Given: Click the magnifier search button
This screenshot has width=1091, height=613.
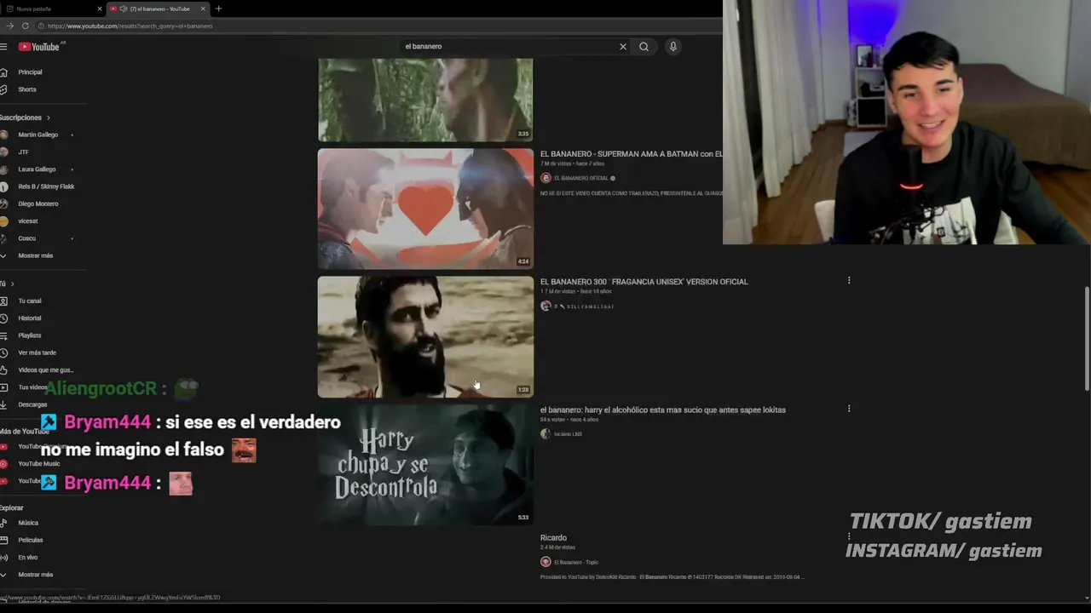Looking at the screenshot, I should 644,47.
